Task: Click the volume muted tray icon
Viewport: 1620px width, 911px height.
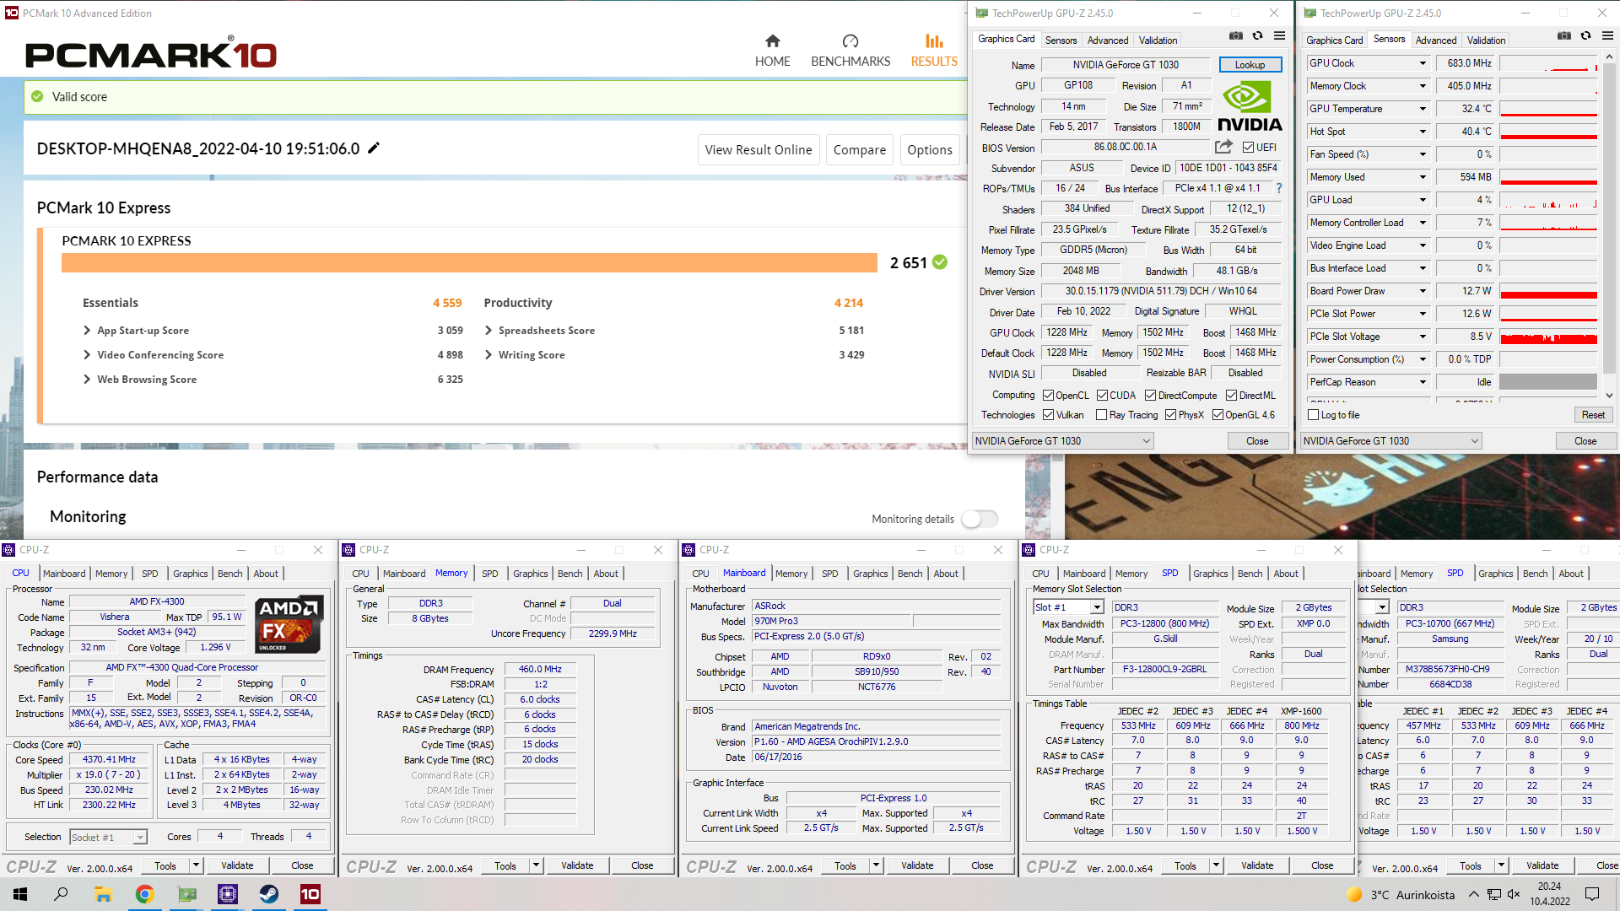Action: [x=1514, y=894]
